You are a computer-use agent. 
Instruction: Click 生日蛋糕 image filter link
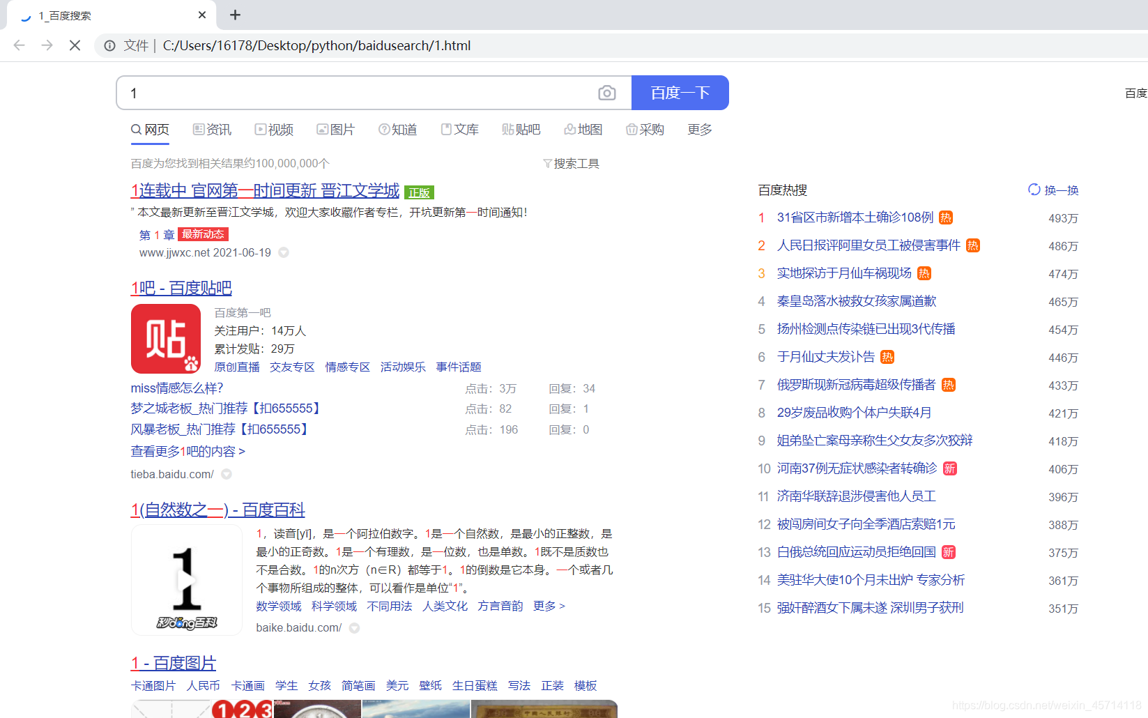(475, 685)
